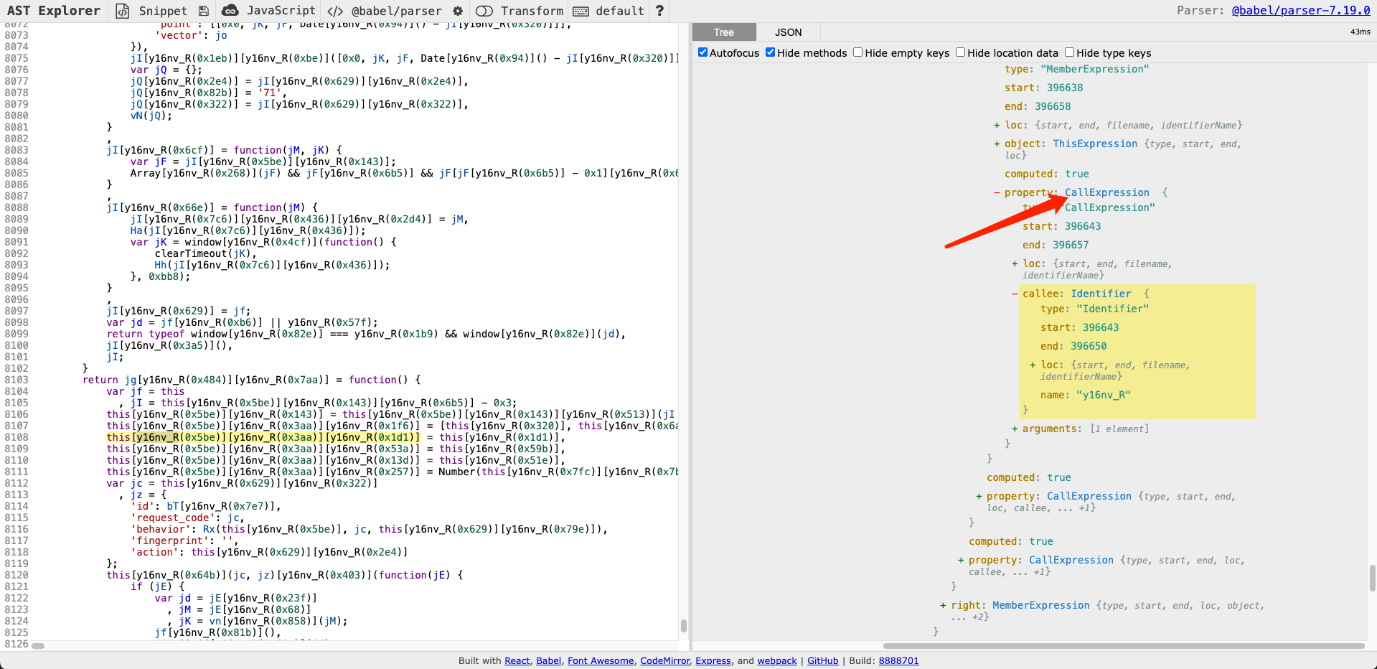Toggle the Transform switch

(x=484, y=11)
